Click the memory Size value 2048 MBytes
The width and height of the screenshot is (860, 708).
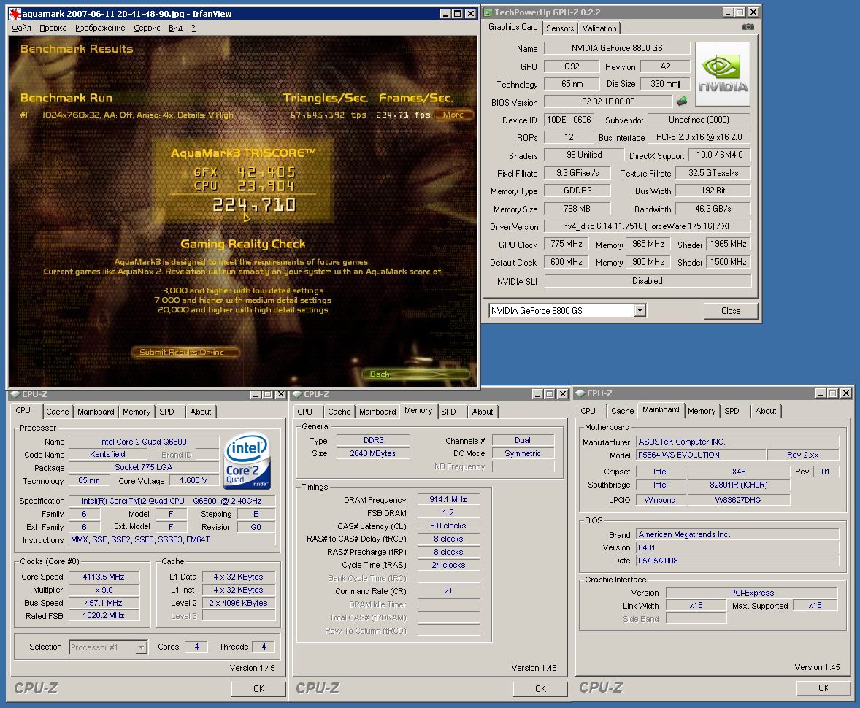point(373,453)
